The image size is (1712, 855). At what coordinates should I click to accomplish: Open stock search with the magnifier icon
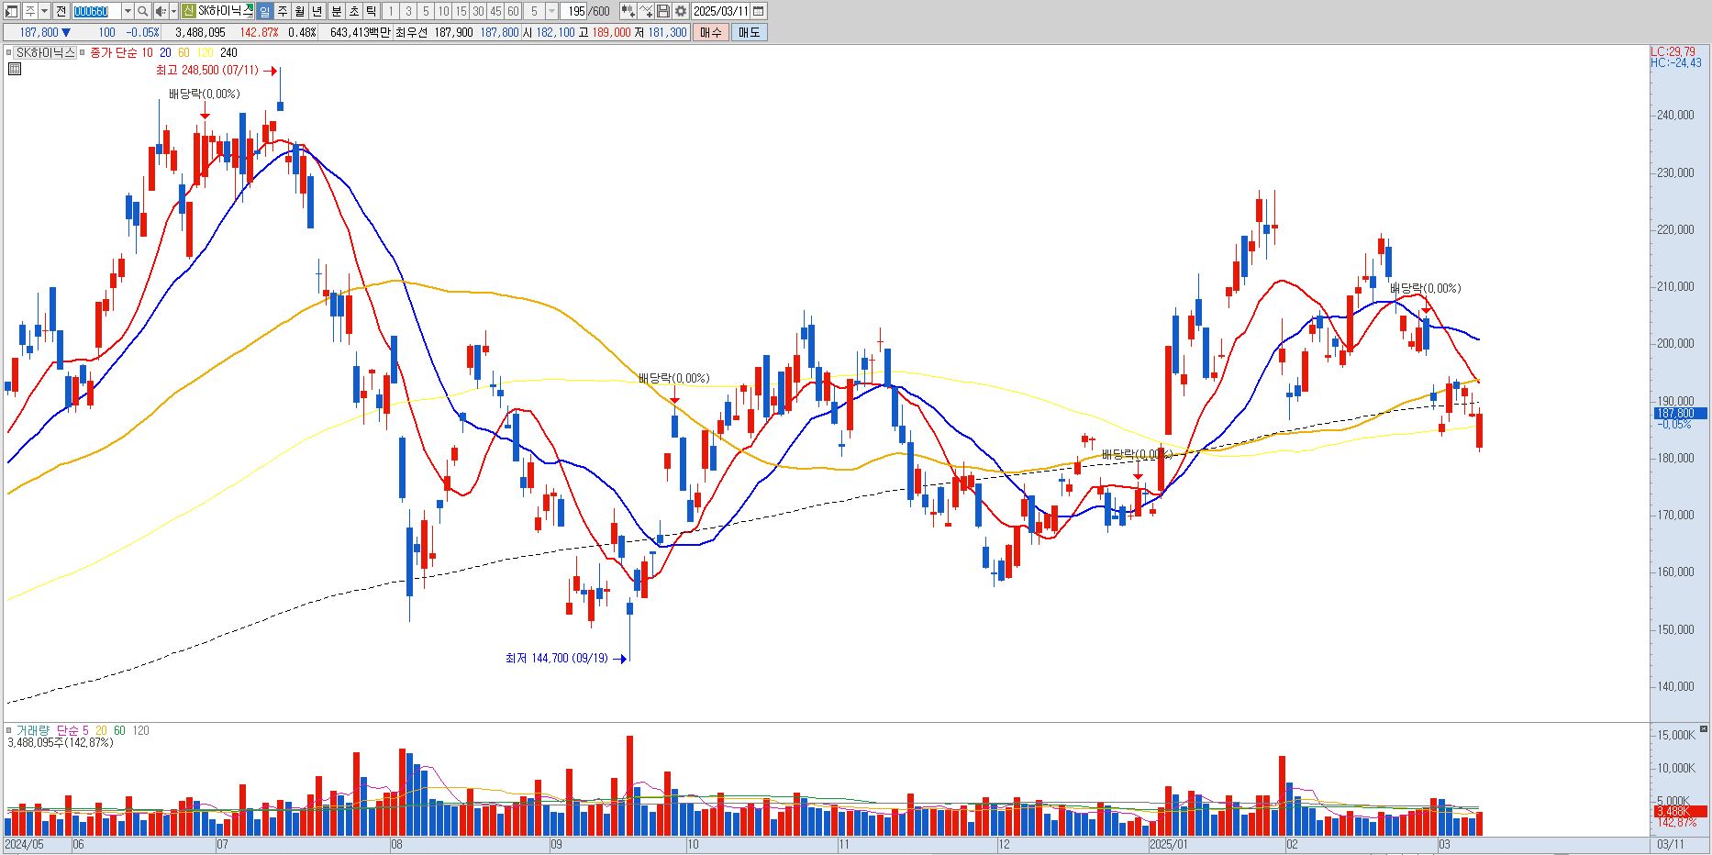pos(142,11)
